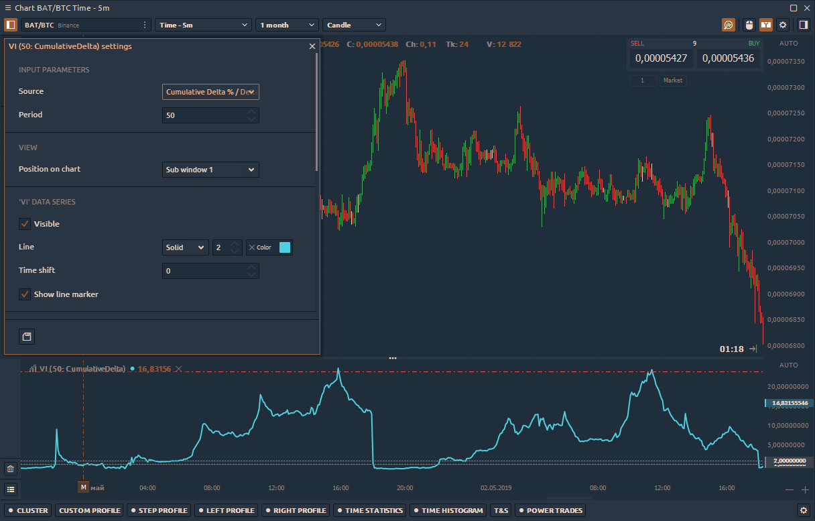Viewport: 815px width, 521px height.
Task: Adjust the Time shift stepper arrows
Action: click(x=251, y=271)
